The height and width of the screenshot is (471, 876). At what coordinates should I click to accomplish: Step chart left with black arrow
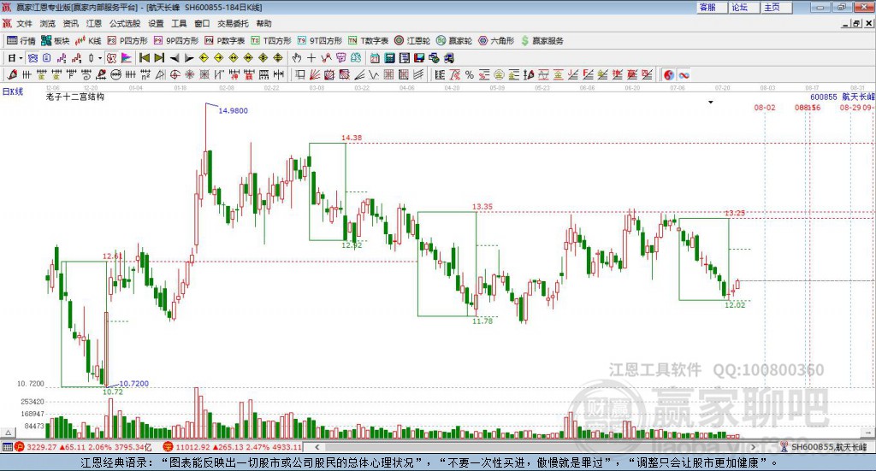click(x=175, y=58)
